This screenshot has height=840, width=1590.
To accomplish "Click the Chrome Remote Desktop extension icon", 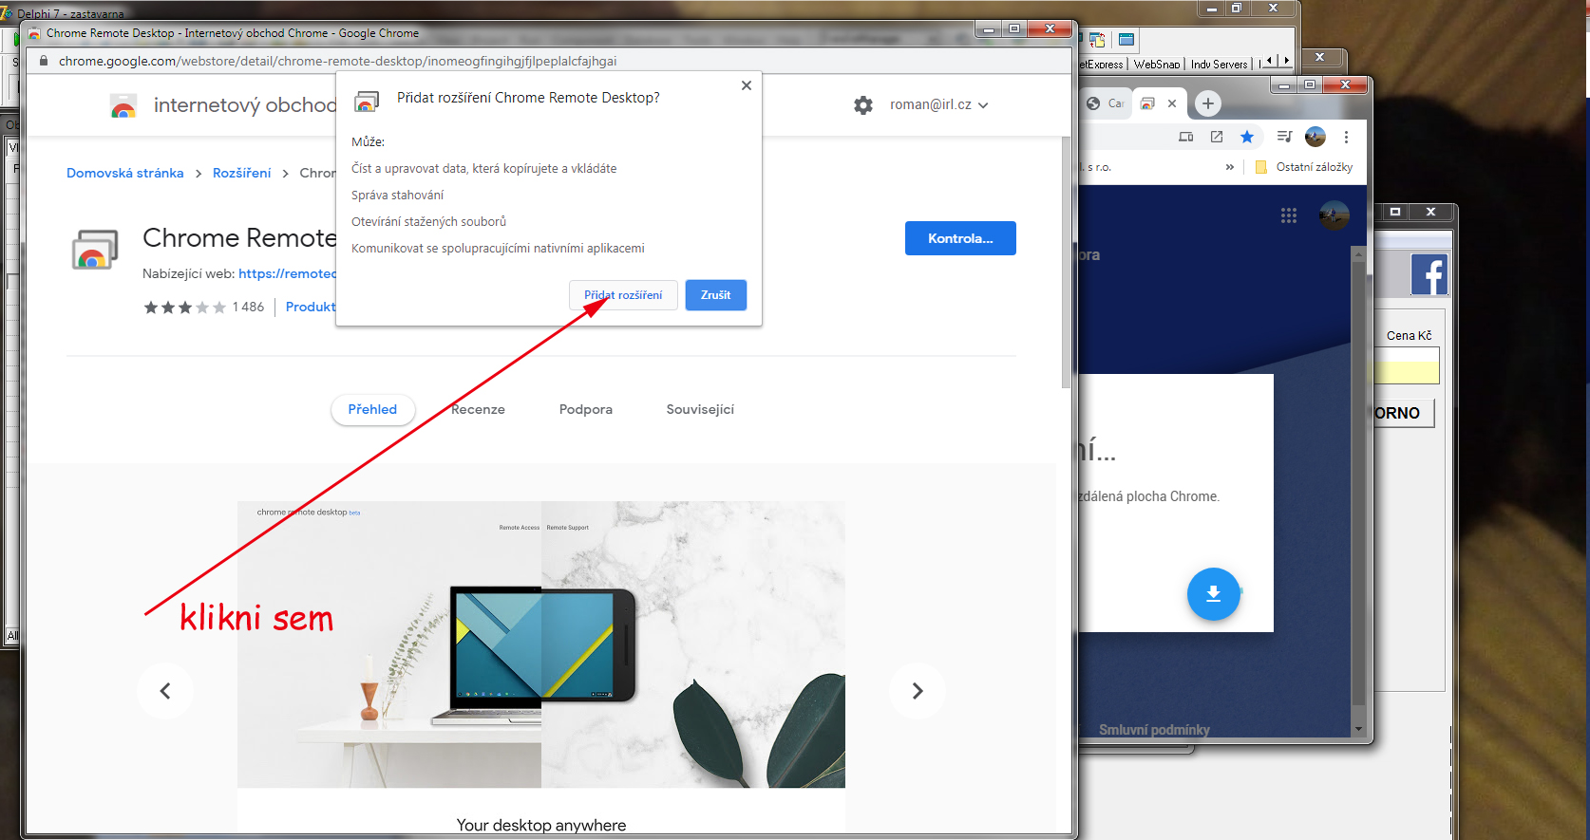I will (x=95, y=251).
